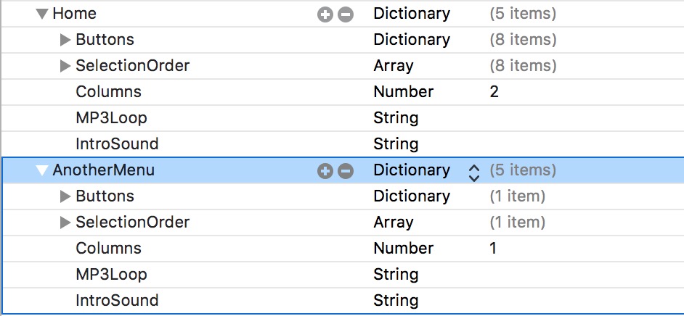The width and height of the screenshot is (684, 316).
Task: Click the Columns value 1 under AnotherMenu
Action: click(494, 249)
